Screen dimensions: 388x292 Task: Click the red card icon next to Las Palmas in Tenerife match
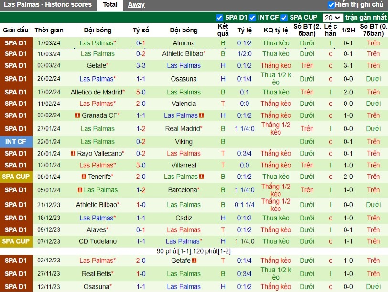[x=202, y=177]
